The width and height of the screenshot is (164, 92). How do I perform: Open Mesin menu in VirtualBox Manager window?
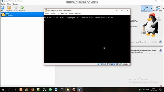9,4
